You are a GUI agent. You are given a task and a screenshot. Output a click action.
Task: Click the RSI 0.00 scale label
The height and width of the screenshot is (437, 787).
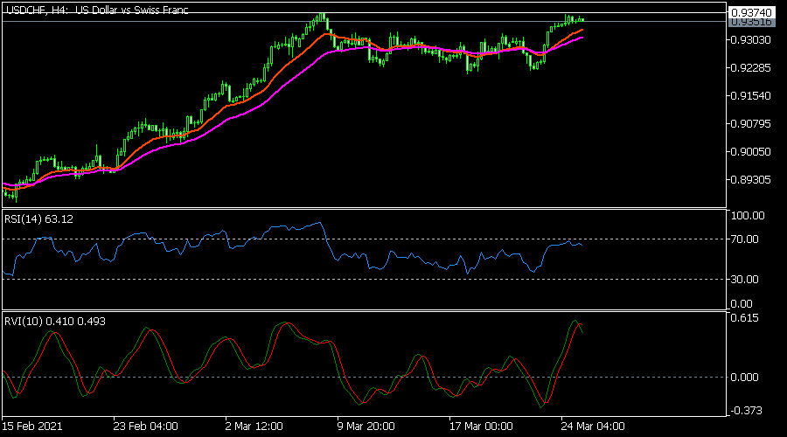(742, 304)
